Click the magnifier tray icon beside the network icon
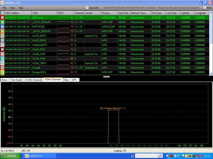The image size is (213, 159). click(x=182, y=156)
